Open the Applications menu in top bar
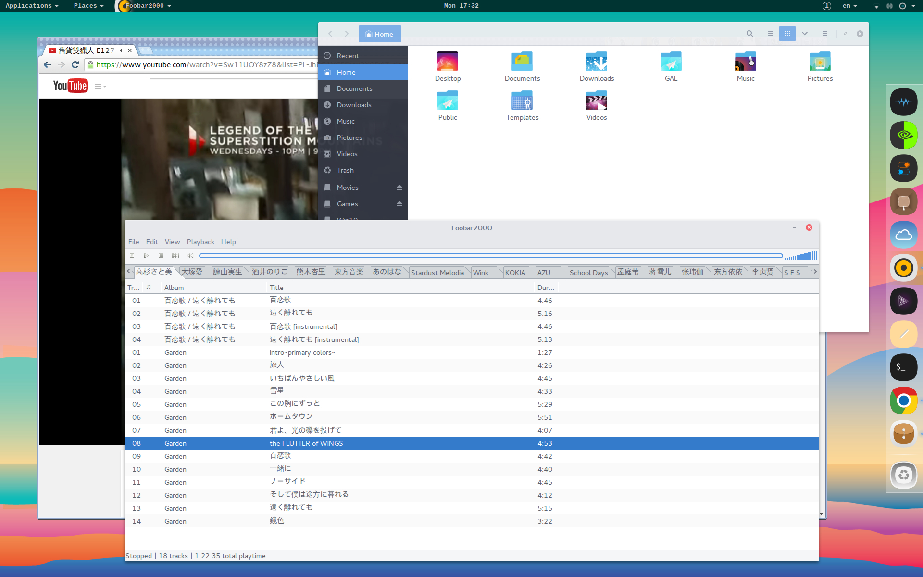 click(32, 6)
